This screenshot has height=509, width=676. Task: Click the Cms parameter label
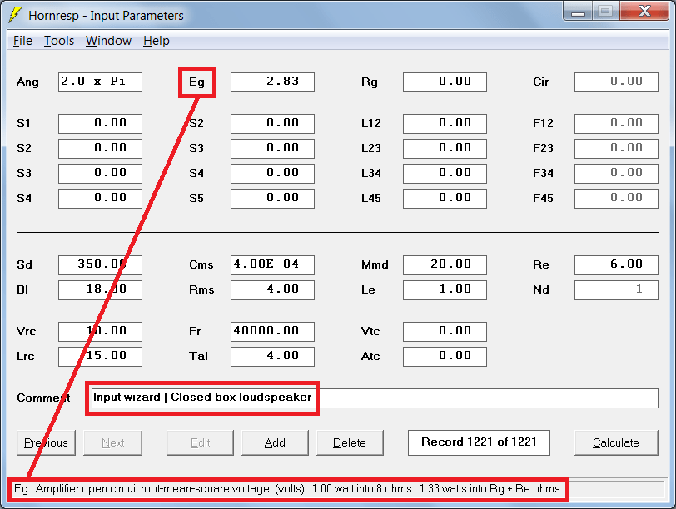click(201, 264)
